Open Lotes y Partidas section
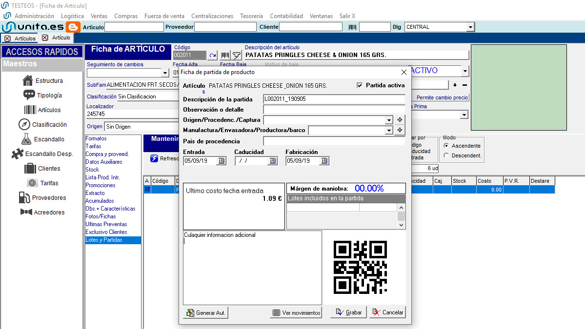This screenshot has width=585, height=329. pyautogui.click(x=113, y=240)
